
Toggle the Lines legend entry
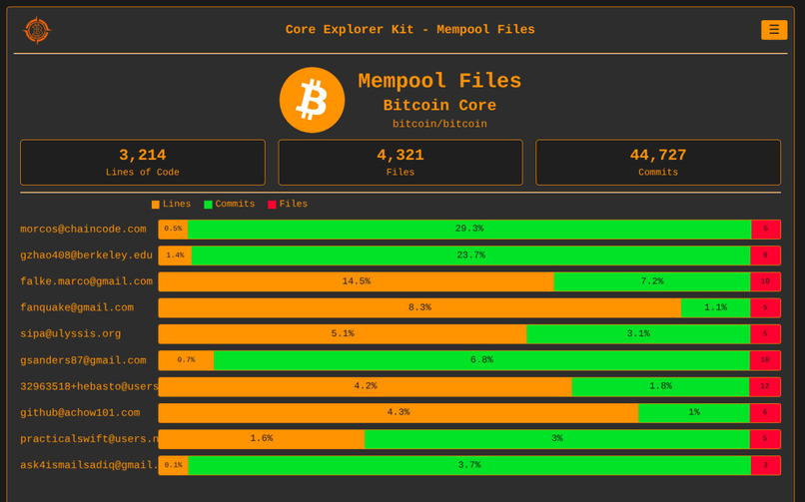pyautogui.click(x=171, y=204)
